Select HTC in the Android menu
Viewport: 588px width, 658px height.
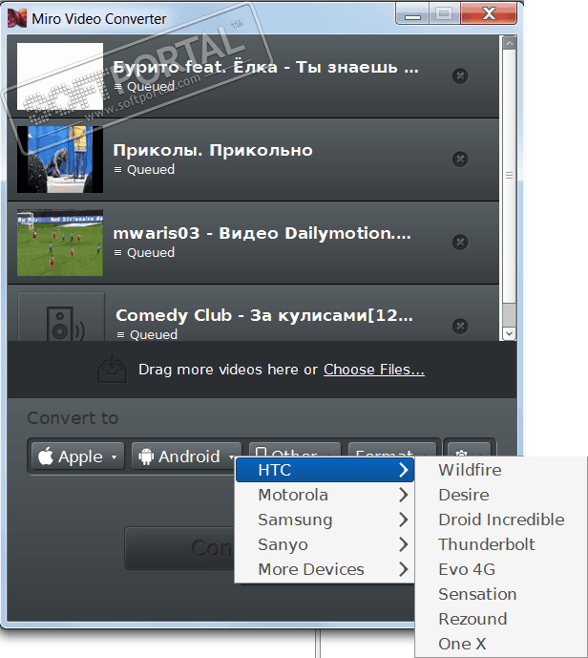325,470
